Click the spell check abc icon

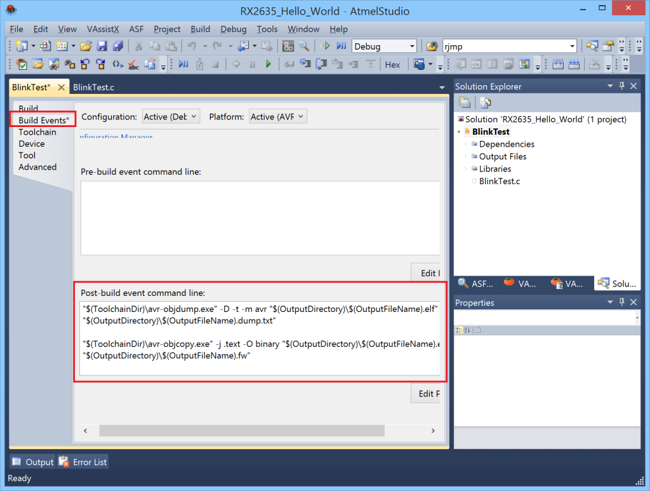point(133,64)
